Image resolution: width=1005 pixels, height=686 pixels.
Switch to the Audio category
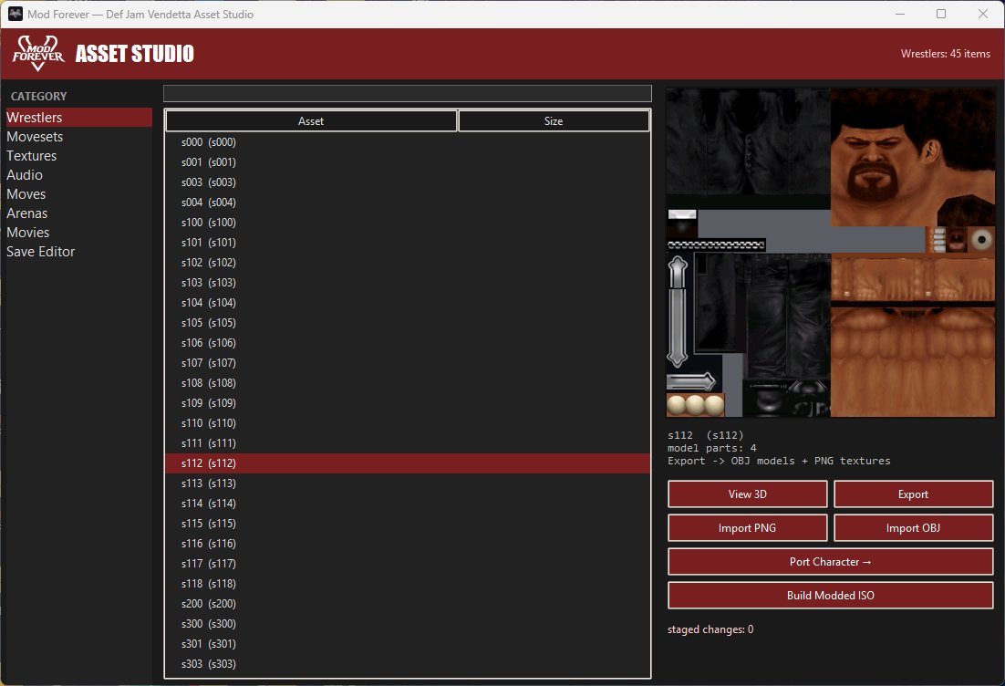(78, 175)
